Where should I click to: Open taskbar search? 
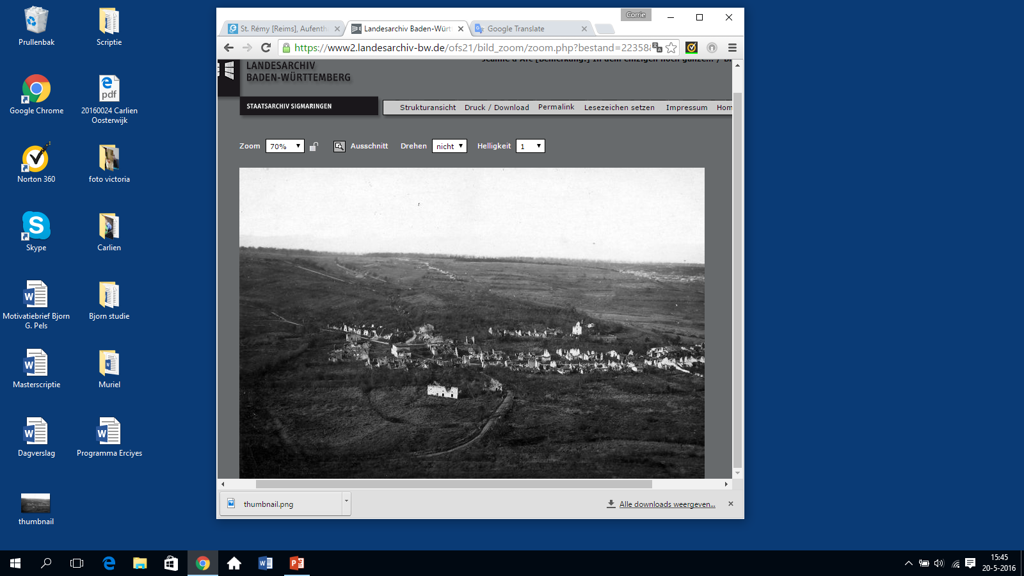[46, 563]
